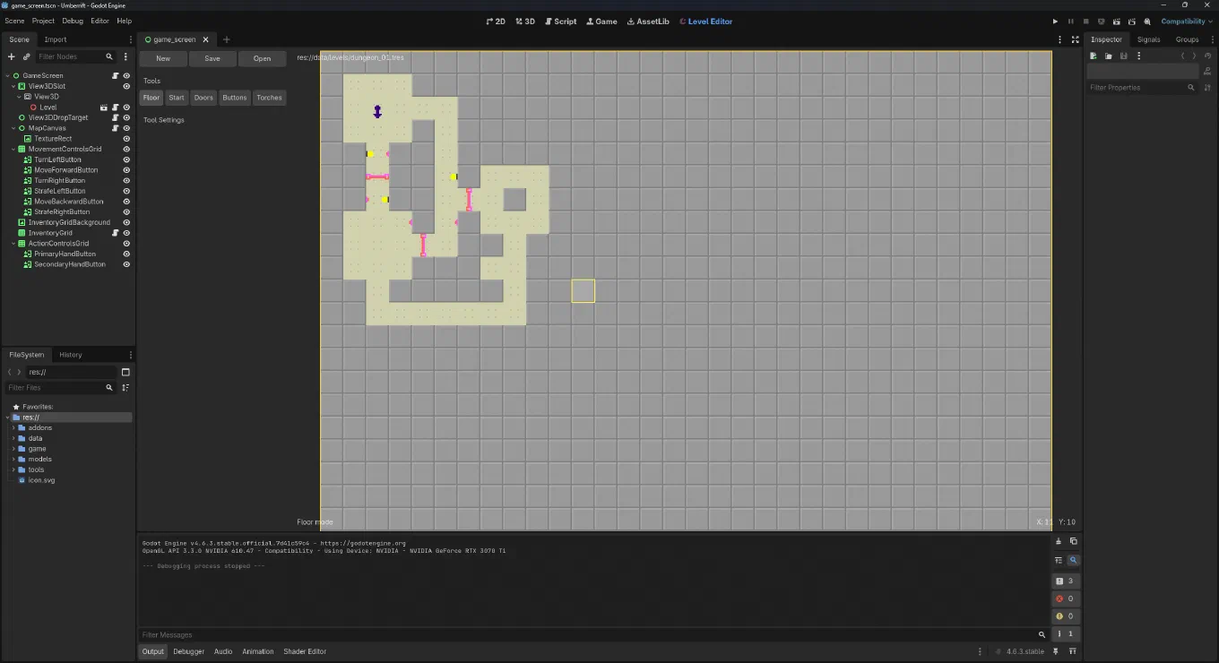Select the icon.svg file
The width and height of the screenshot is (1219, 663).
point(41,480)
